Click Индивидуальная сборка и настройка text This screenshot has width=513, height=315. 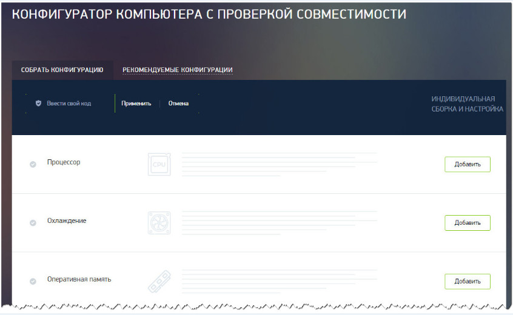467,104
